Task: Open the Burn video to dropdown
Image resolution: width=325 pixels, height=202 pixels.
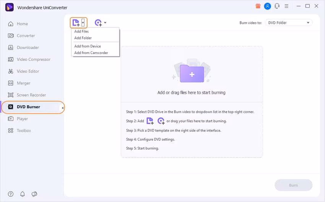Action: tap(289, 23)
